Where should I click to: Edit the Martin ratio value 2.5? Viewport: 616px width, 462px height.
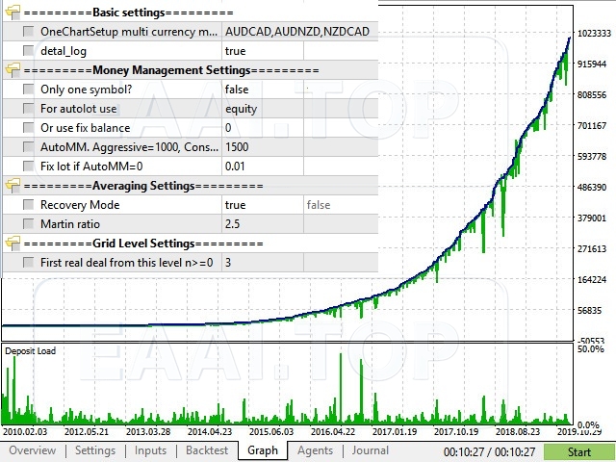click(x=262, y=224)
